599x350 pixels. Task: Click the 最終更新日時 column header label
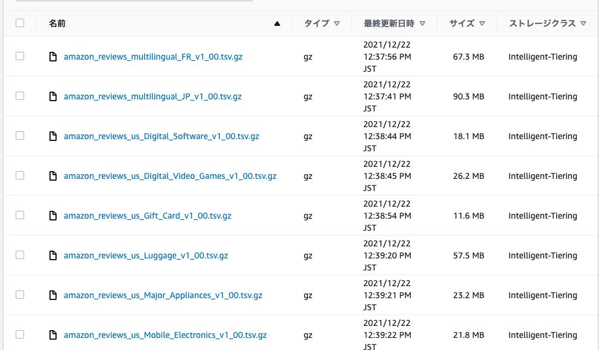coord(389,23)
